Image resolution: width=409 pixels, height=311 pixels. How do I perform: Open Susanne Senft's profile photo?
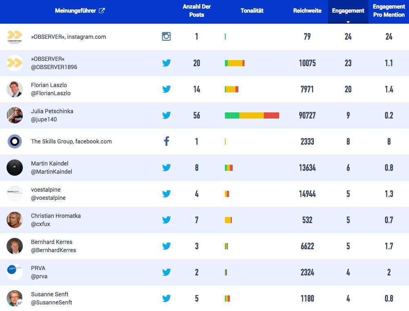15,298
